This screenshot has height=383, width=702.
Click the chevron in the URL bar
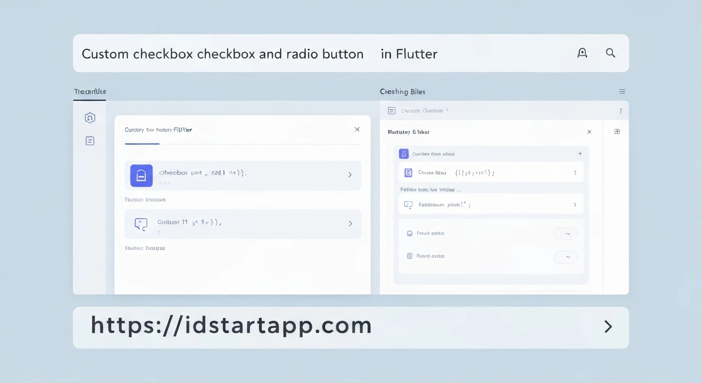[x=608, y=327]
